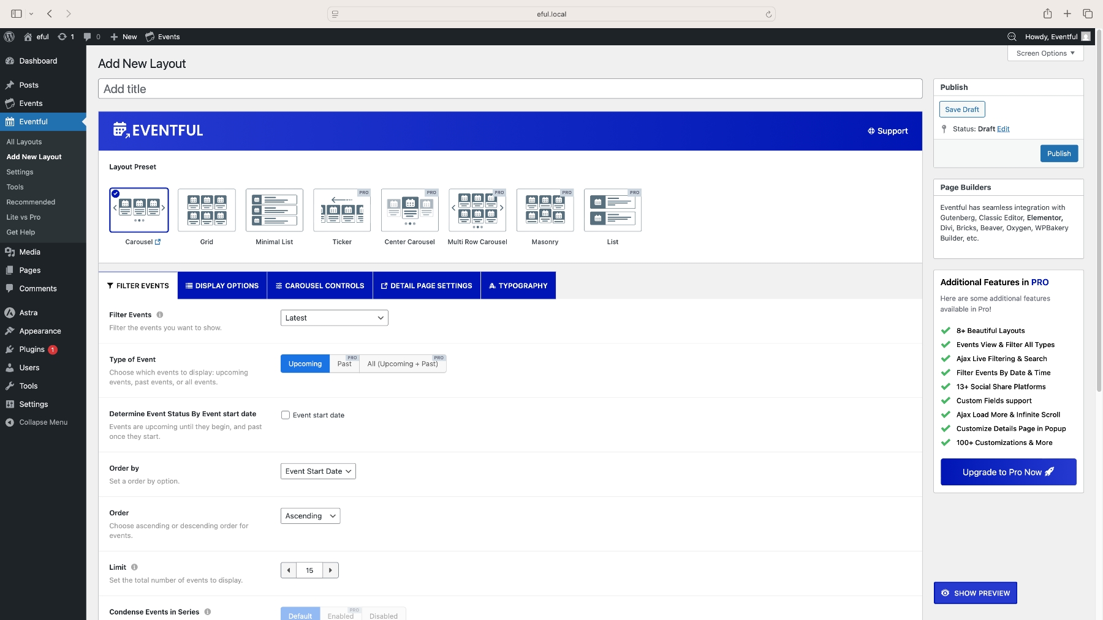Screen dimensions: 1103x620
Task: Click the browser address bar eful.local
Action: 551,14
